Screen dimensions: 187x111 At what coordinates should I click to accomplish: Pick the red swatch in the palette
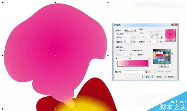click(x=157, y=55)
